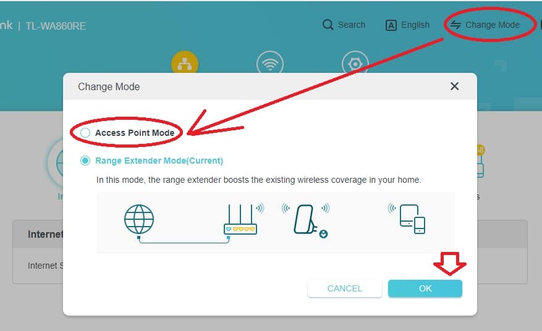542x331 pixels.
Task: Click the Range Extender Mode(Current) label
Action: point(159,161)
